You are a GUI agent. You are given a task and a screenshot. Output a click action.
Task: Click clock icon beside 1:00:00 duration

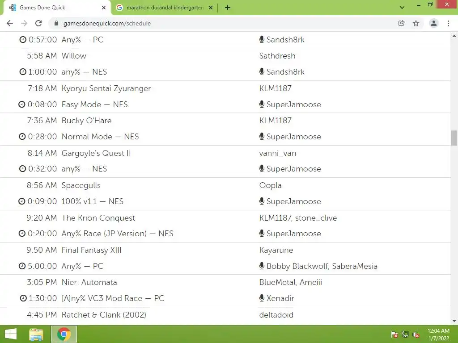click(x=23, y=71)
